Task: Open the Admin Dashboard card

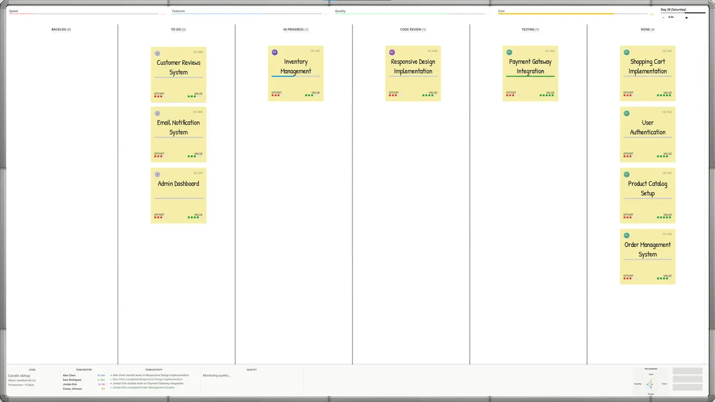Action: [x=179, y=195]
